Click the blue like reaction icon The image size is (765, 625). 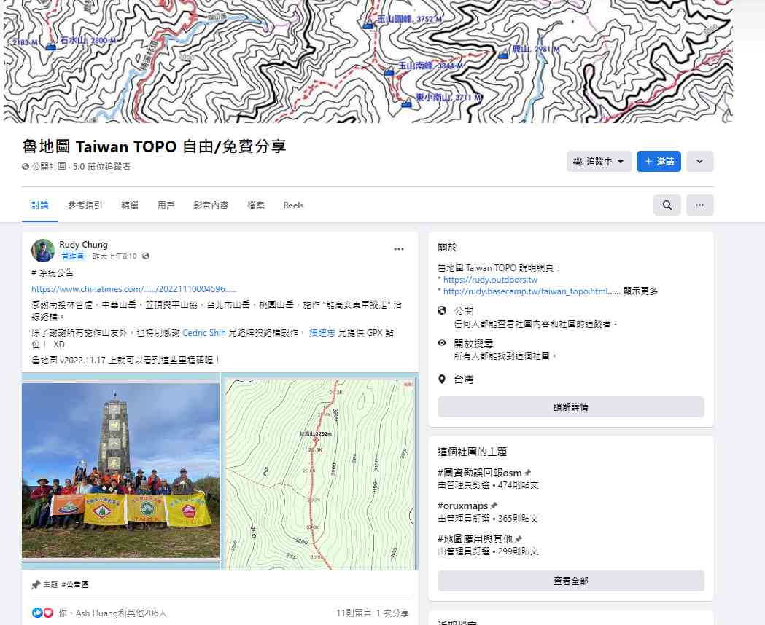(37, 613)
